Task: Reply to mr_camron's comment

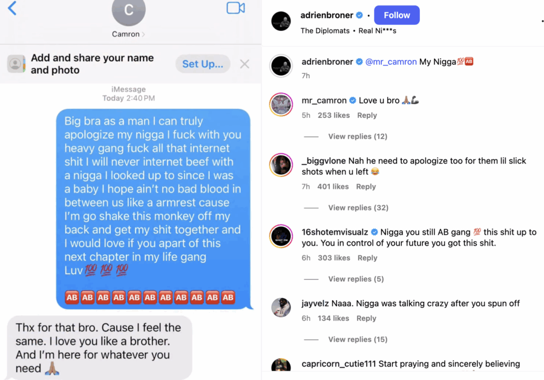Action: tap(367, 115)
